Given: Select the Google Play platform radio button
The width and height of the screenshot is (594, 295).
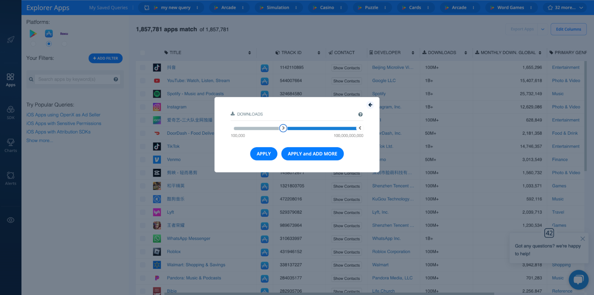Looking at the screenshot, I should coord(33,44).
